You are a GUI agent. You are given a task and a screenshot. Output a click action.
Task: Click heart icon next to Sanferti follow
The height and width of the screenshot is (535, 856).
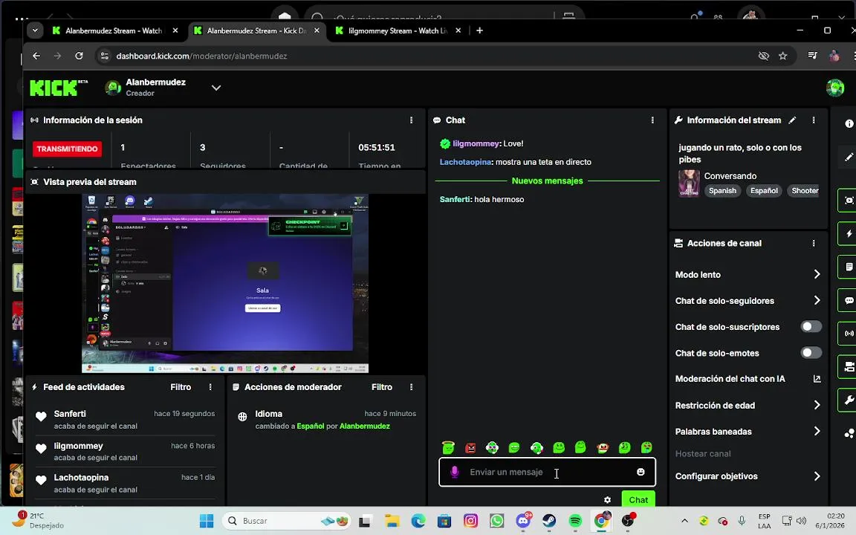(41, 417)
